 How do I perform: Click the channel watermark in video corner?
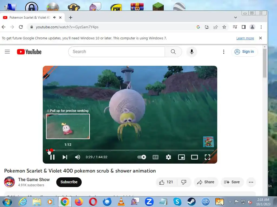(209, 142)
